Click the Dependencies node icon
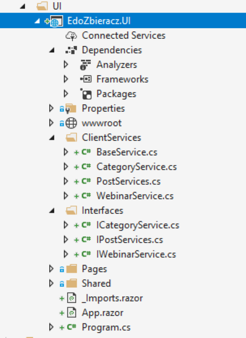246x338 pixels. tap(71, 50)
